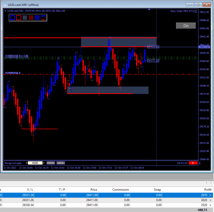Select the red outlined rectangle tool

click(x=18, y=18)
